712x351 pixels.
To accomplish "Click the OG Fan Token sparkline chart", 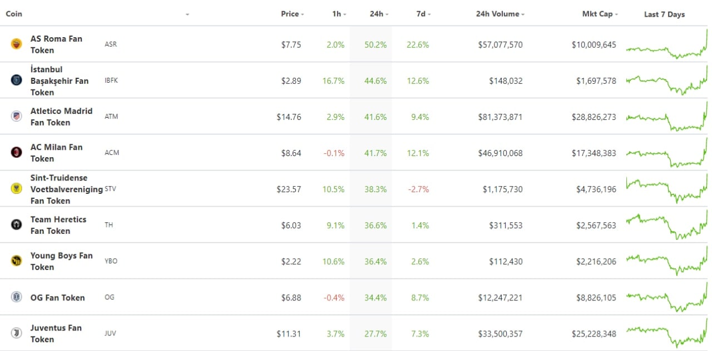I will [666, 297].
